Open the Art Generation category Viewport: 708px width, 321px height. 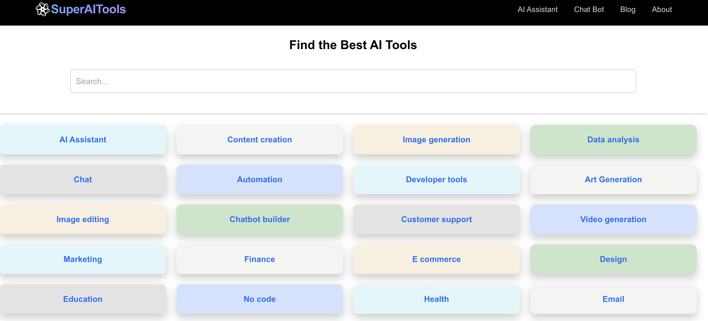point(613,179)
